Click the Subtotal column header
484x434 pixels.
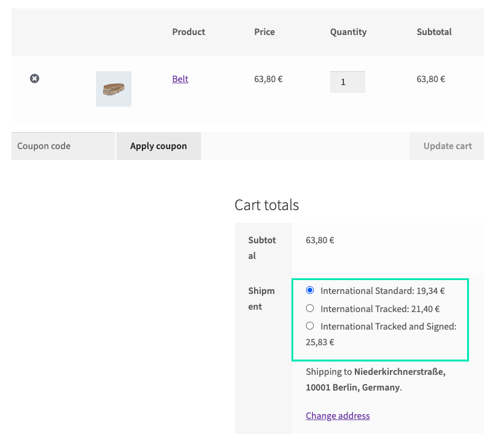pyautogui.click(x=434, y=32)
